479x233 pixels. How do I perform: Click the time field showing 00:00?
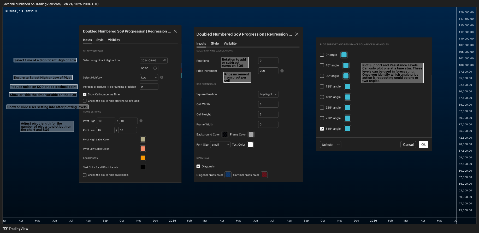tap(149, 68)
